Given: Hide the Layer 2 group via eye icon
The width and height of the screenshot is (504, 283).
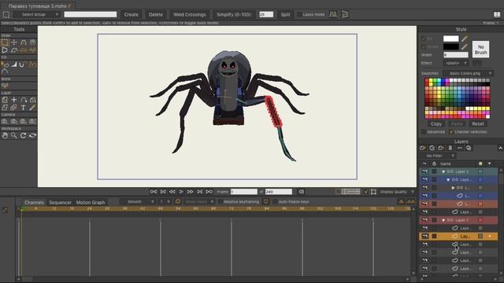Looking at the screenshot, I should (x=425, y=171).
